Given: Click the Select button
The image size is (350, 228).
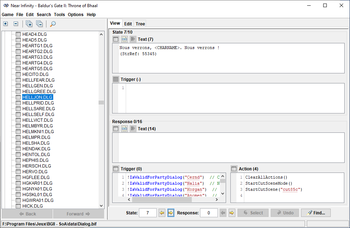Looking at the screenshot, I should pos(253,213).
